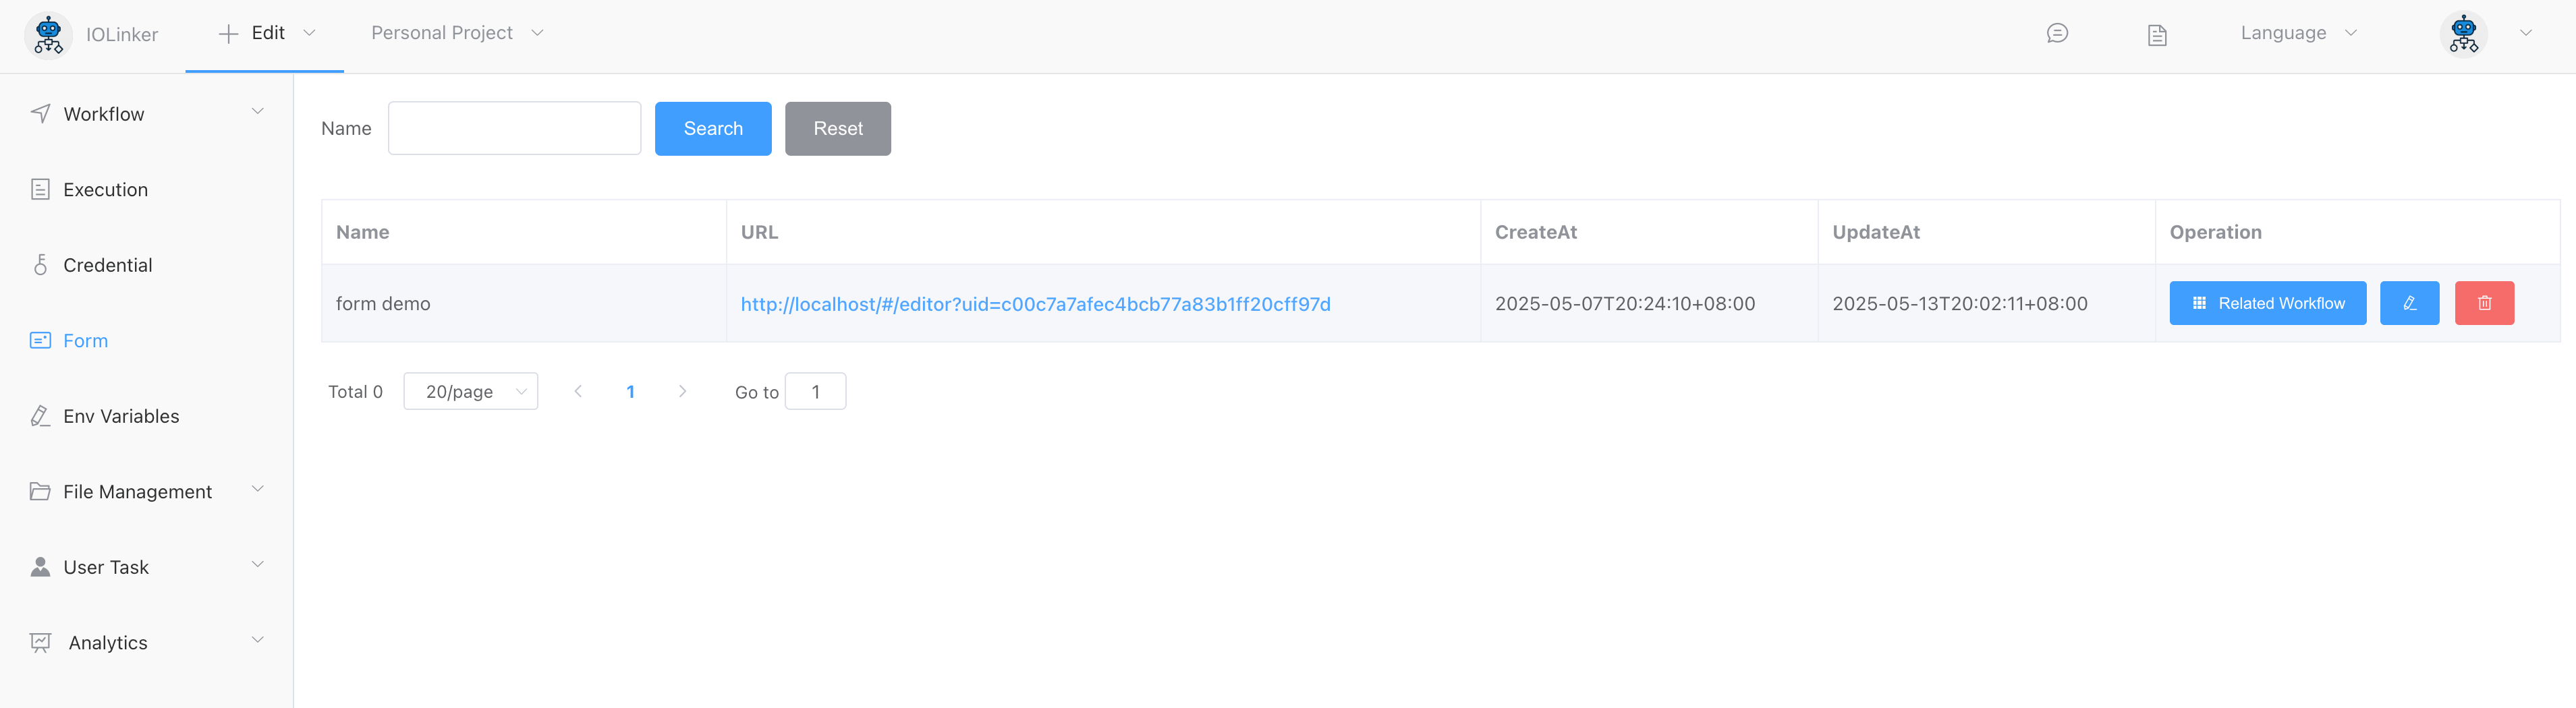The image size is (2576, 708).
Task: Click the pencil edit icon for form demo
Action: (2409, 303)
